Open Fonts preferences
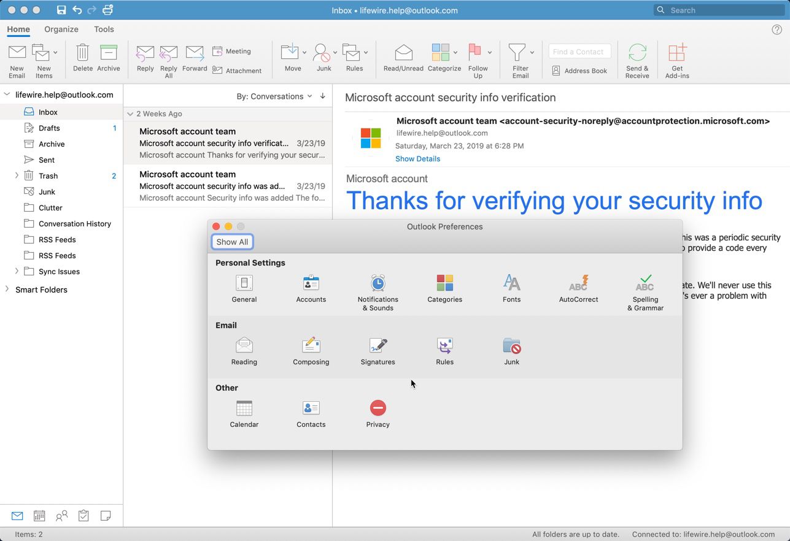Viewport: 790px width, 541px height. click(x=511, y=288)
